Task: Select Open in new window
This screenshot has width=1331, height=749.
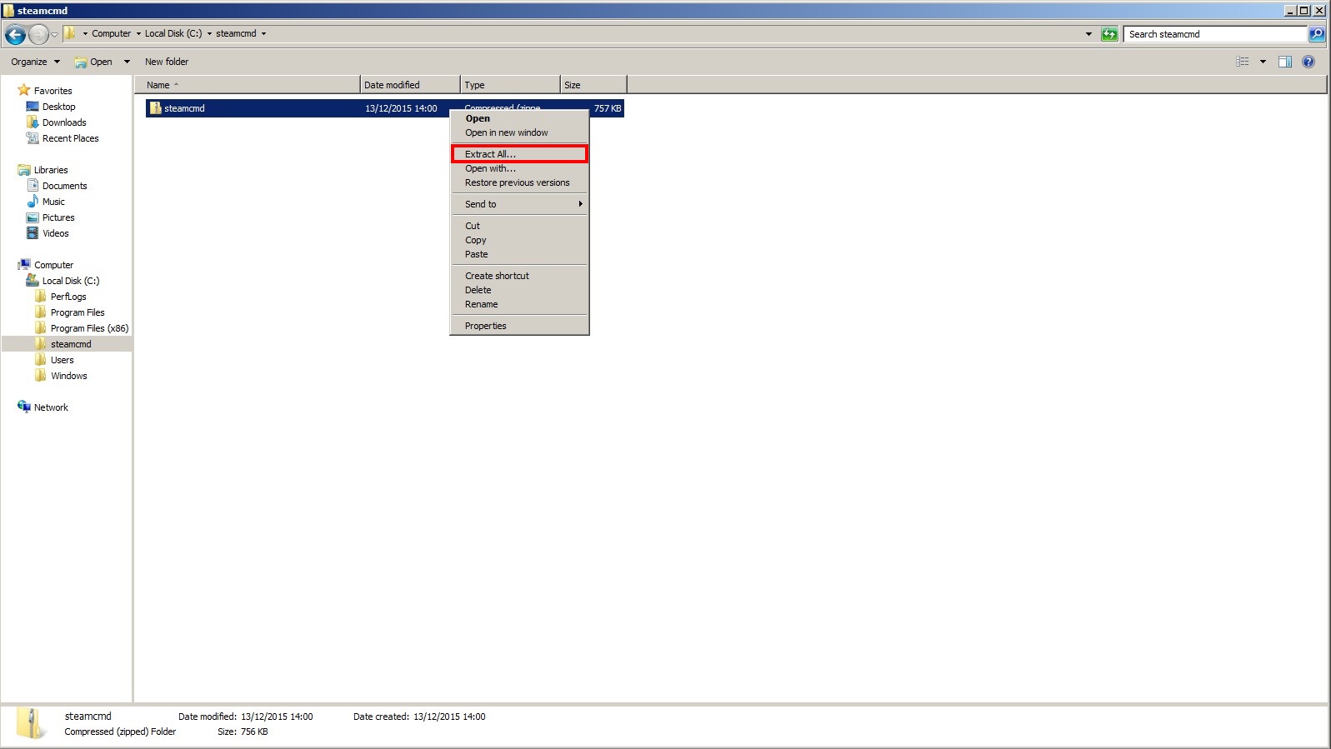Action: [x=520, y=132]
